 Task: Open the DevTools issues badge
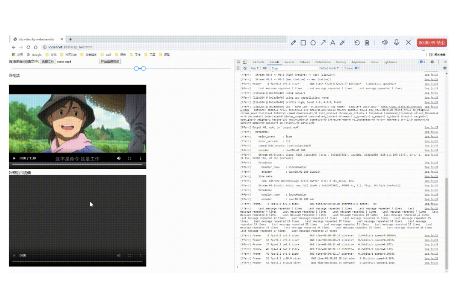pyautogui.click(x=423, y=62)
